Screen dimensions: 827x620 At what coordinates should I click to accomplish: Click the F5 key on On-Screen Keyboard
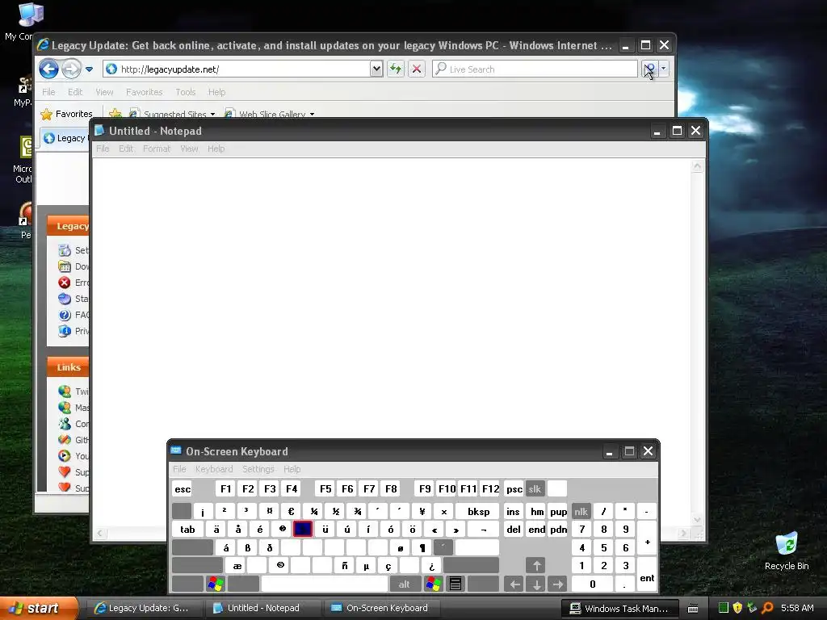pyautogui.click(x=325, y=488)
